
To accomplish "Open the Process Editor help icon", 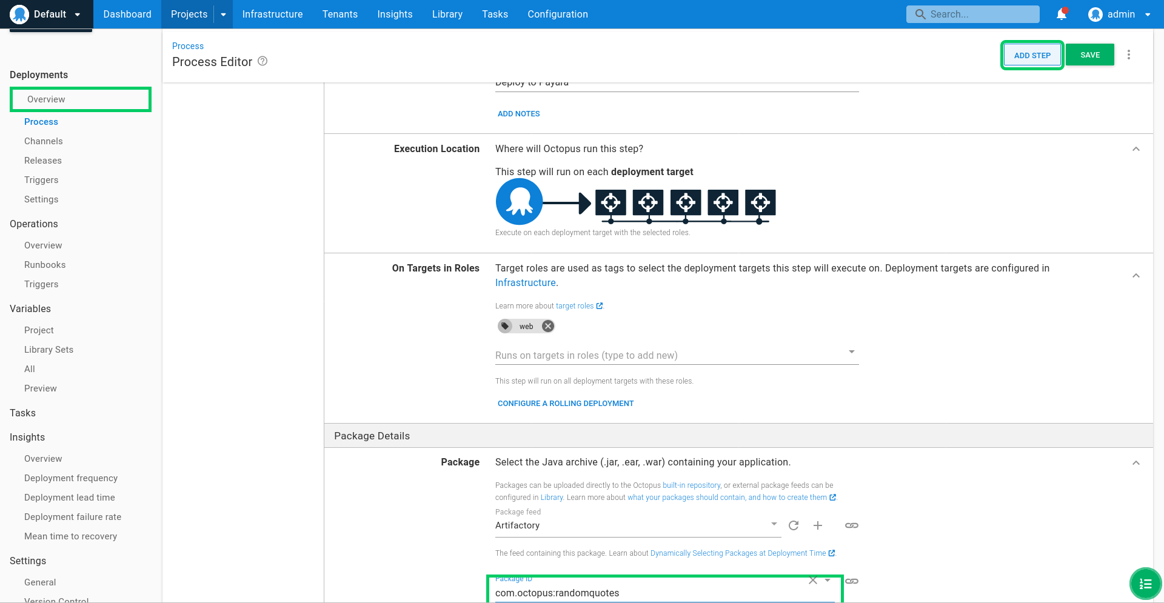I will [263, 61].
